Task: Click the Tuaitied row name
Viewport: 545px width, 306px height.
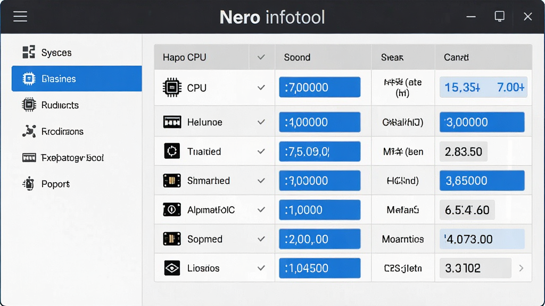Action: (x=204, y=151)
